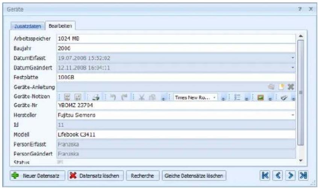Click the Id field showing 11
Screen dimensions: 318x188
click(x=176, y=125)
